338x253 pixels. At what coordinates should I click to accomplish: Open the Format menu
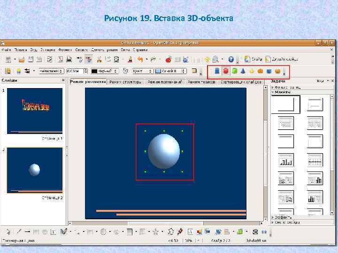tap(65, 50)
